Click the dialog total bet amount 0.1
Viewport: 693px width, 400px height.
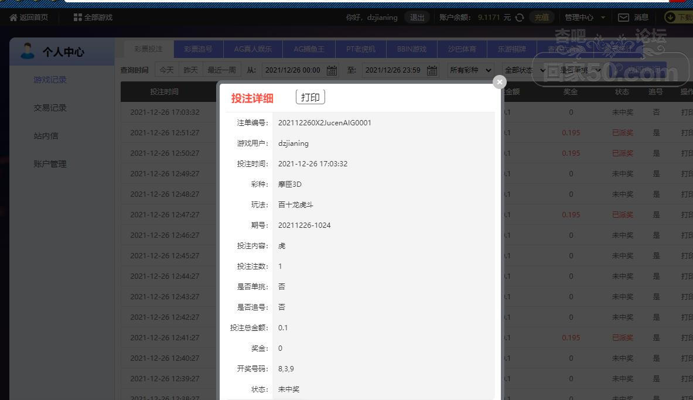pyautogui.click(x=283, y=327)
